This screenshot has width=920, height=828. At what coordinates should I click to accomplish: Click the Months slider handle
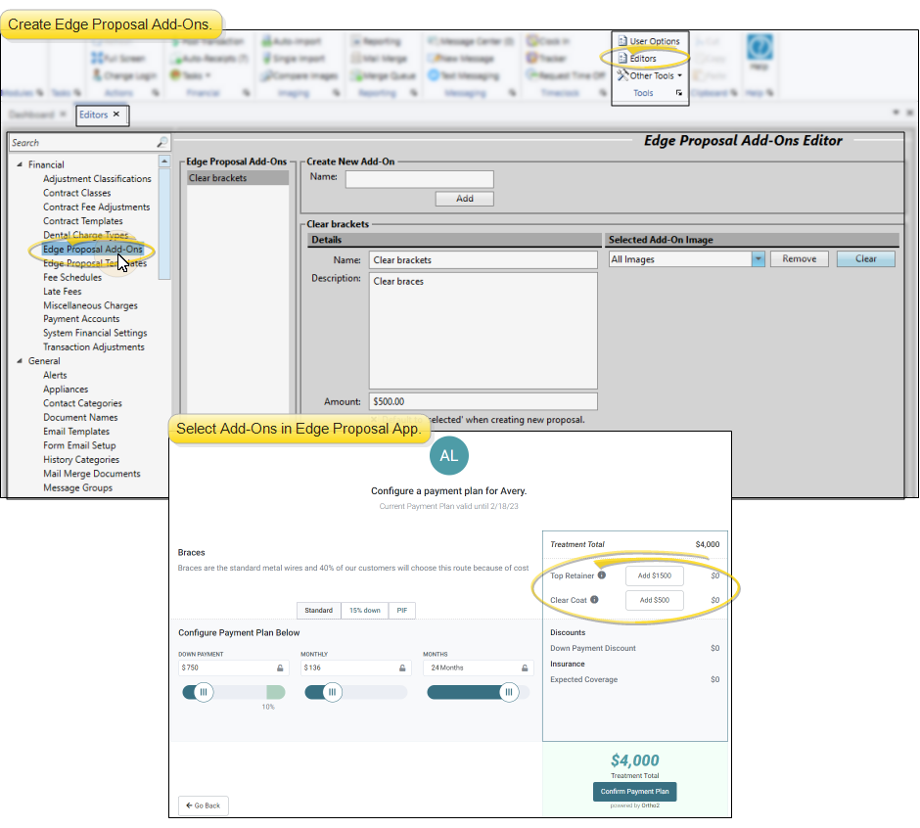[508, 692]
